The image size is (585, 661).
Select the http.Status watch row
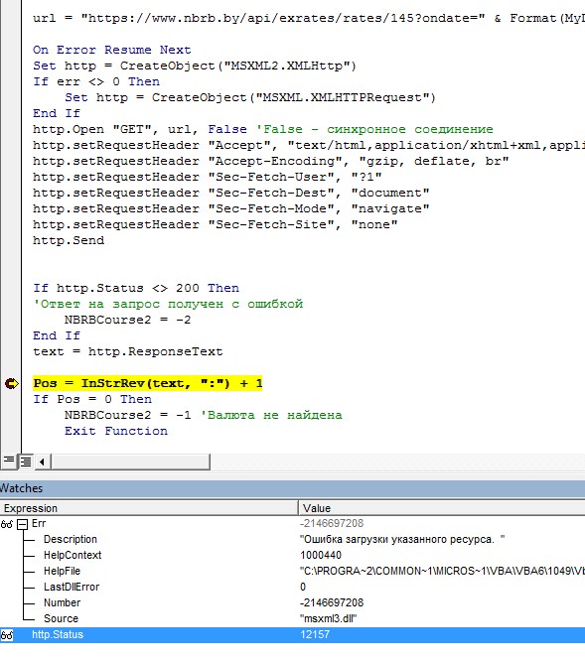[292, 635]
